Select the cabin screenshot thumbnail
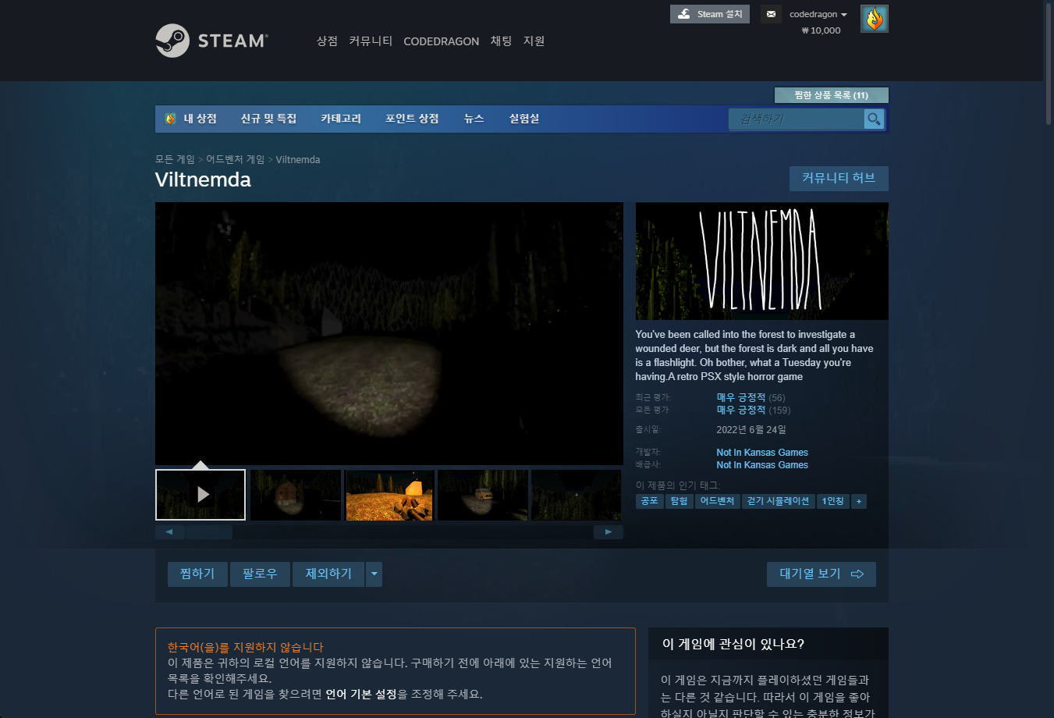Screen dimensions: 1054x718 (296, 495)
